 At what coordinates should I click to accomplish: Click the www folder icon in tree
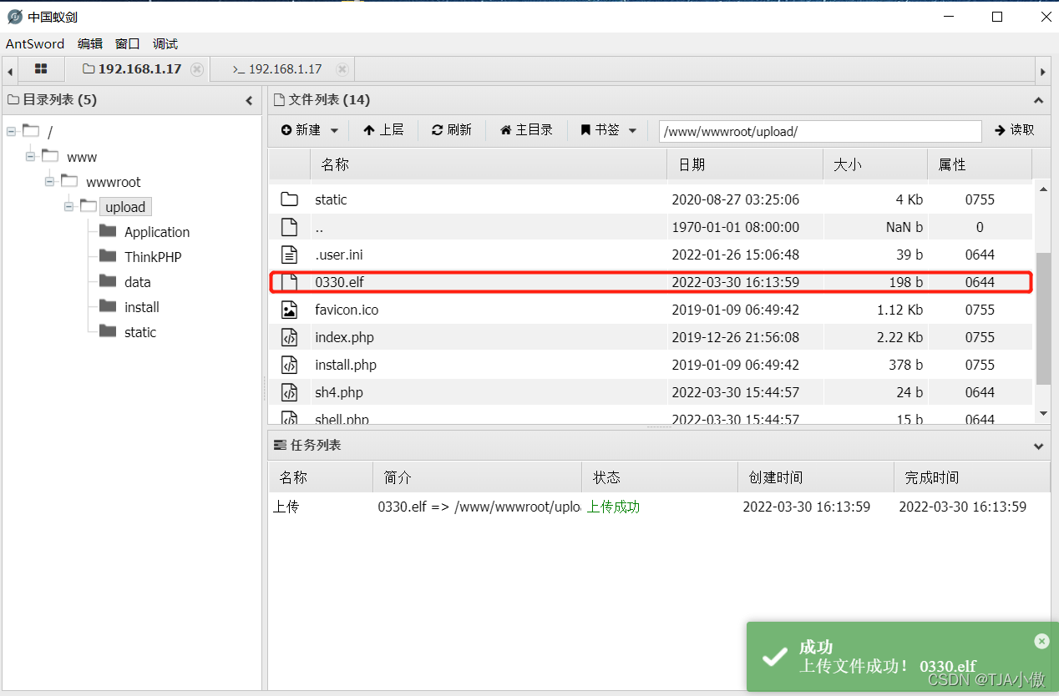coord(50,156)
